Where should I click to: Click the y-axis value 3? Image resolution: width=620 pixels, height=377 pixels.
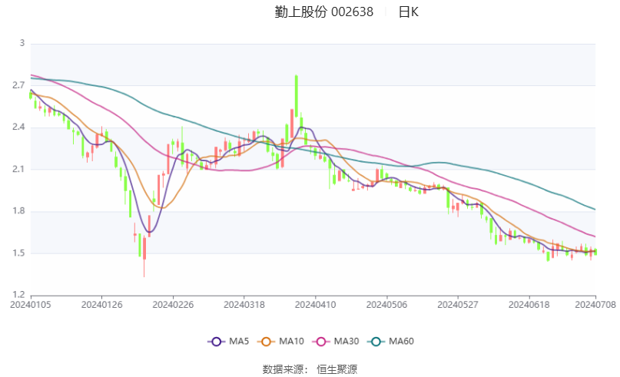coord(22,43)
